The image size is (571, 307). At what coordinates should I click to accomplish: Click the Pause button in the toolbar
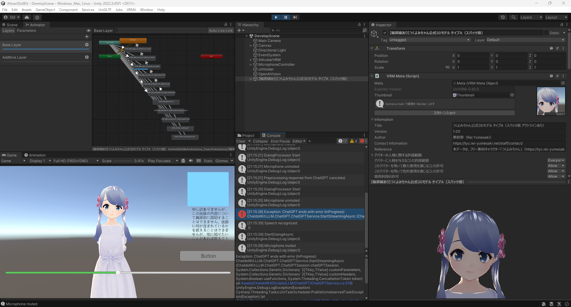pyautogui.click(x=285, y=17)
